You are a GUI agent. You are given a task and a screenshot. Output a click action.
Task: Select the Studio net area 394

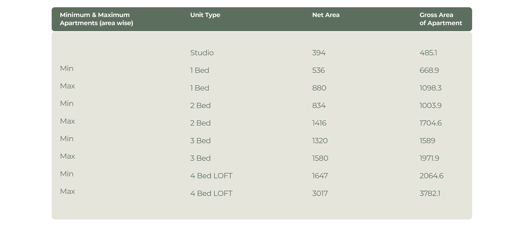tap(319, 53)
